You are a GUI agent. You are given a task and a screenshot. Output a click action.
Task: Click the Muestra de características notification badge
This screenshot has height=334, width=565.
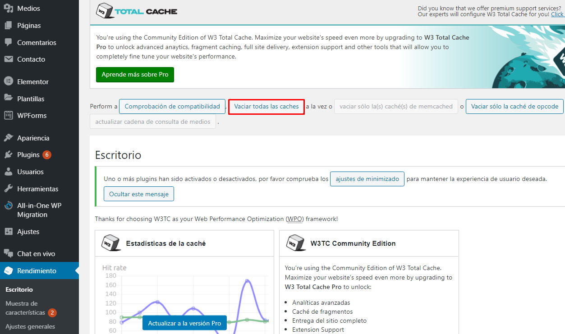52,312
